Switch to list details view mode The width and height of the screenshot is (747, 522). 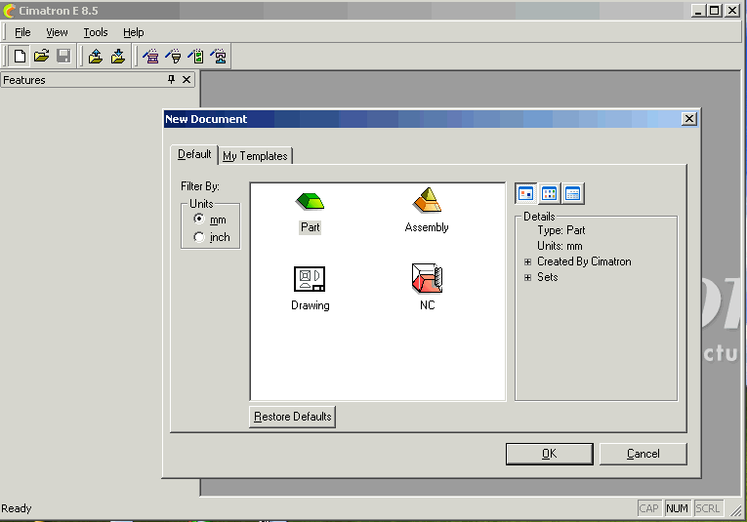[572, 193]
